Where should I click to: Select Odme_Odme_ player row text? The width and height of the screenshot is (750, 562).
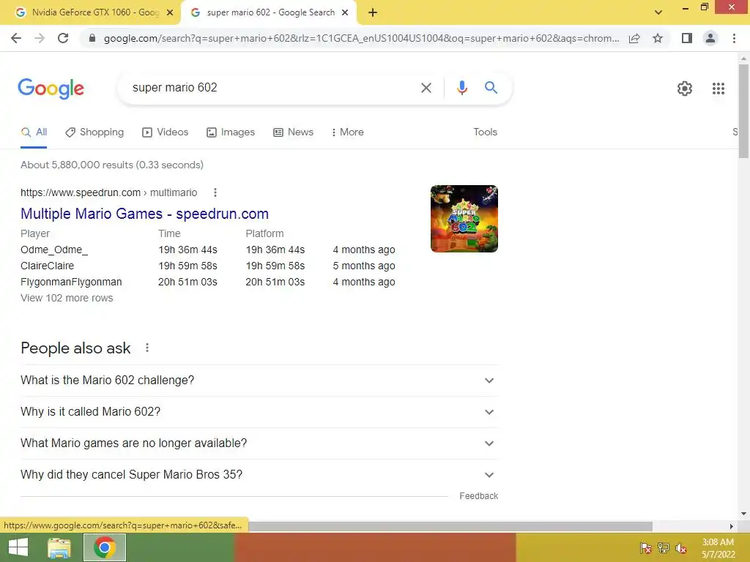click(x=54, y=250)
